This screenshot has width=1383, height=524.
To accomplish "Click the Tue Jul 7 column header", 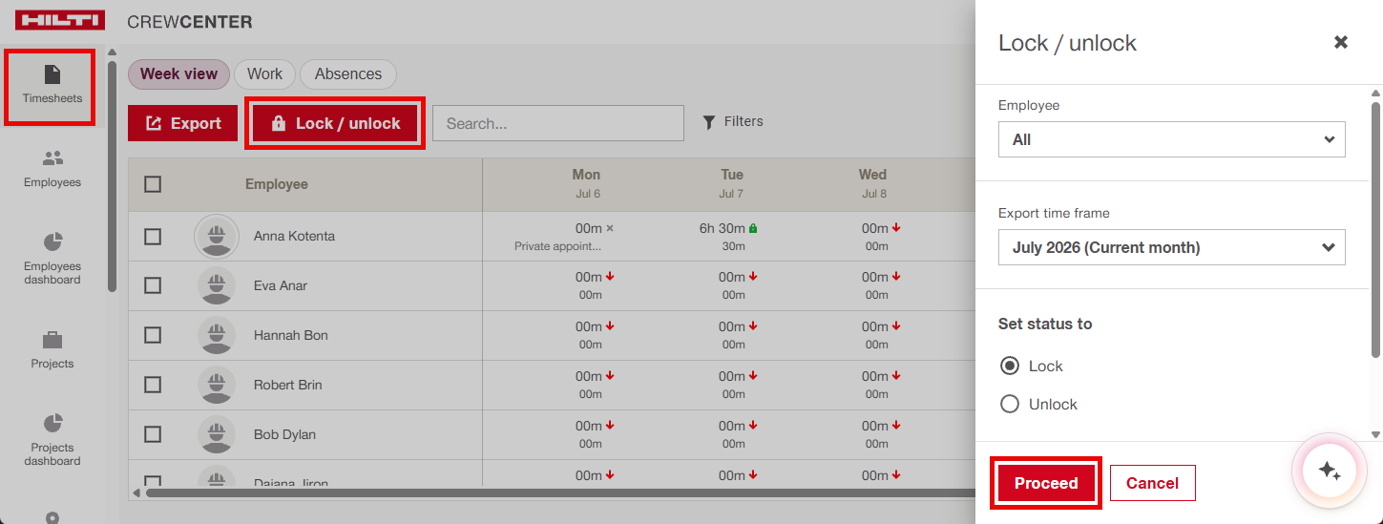I will [732, 183].
